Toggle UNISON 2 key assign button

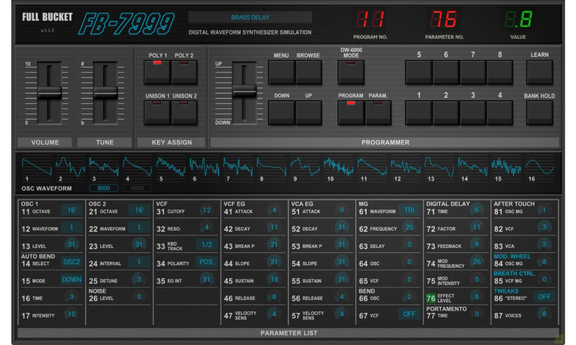[x=184, y=113]
